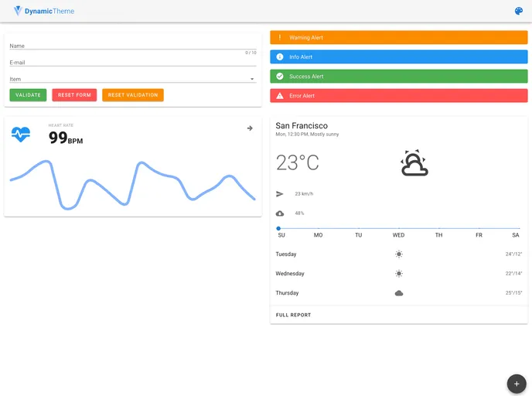Click Tuesday's 24°/12° temperatures
Viewport: 532px width, 396px height.
click(513, 254)
